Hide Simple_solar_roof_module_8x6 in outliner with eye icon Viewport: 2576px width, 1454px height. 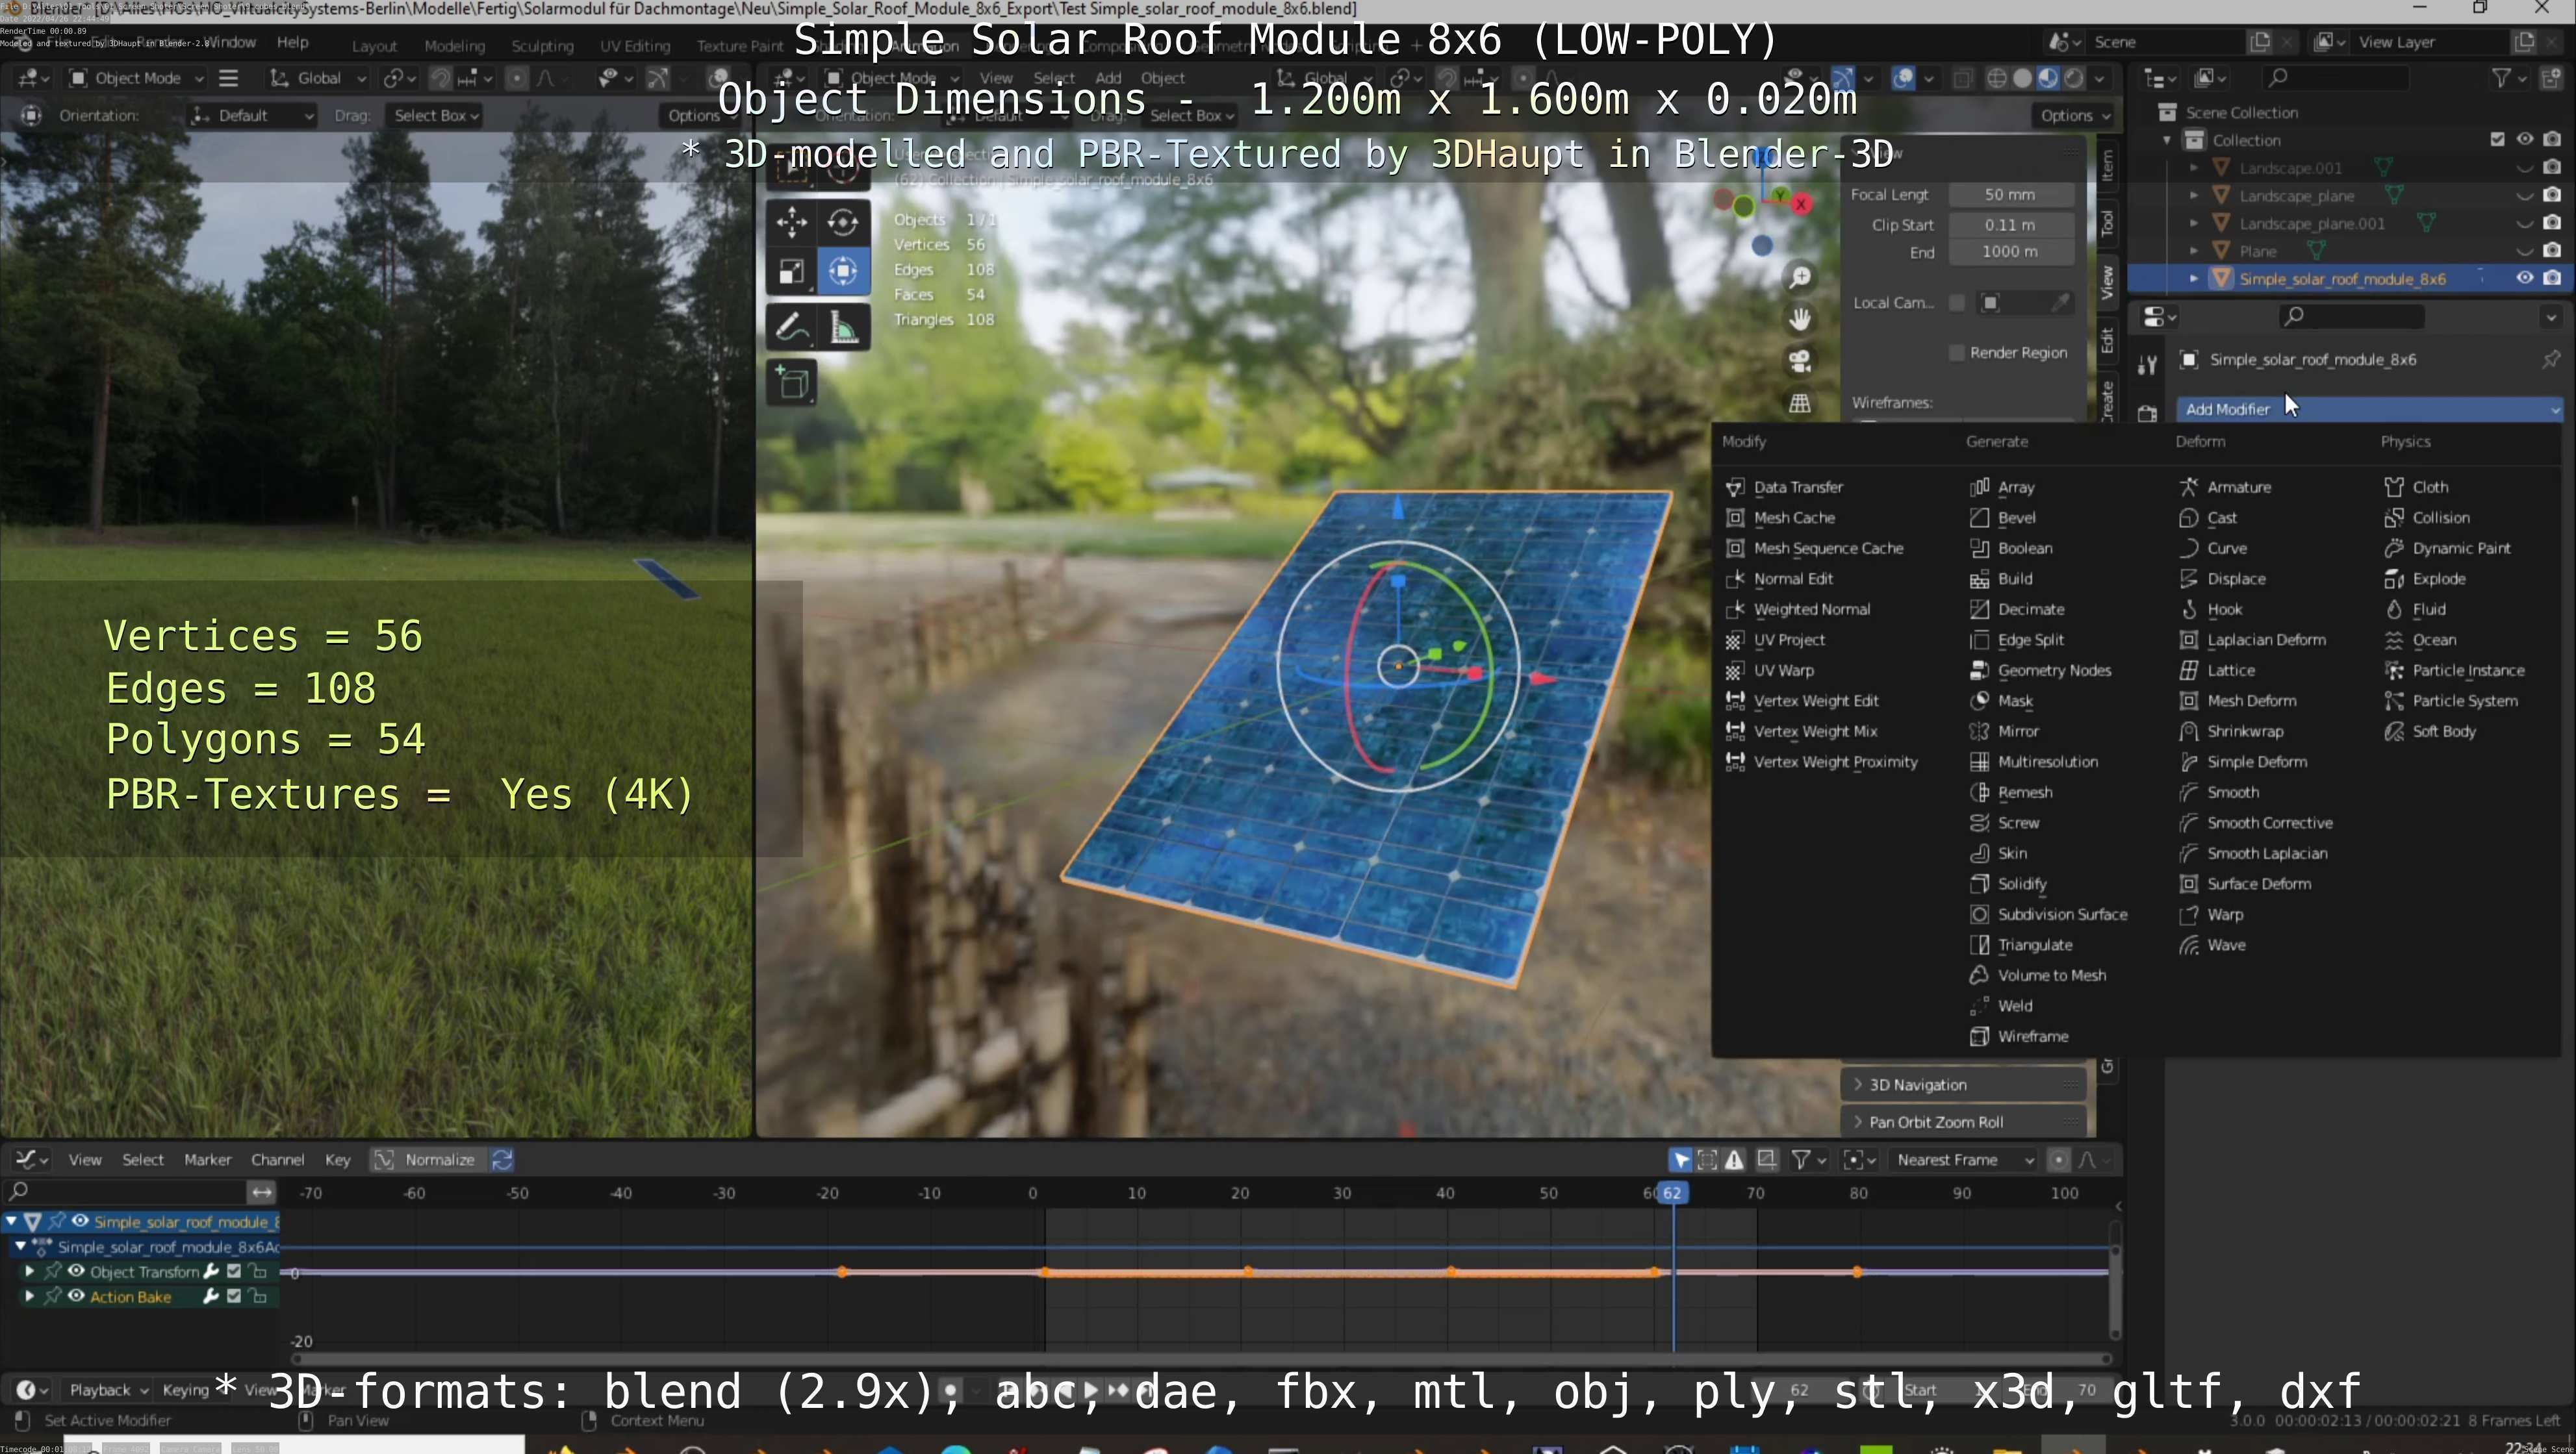(x=2524, y=278)
